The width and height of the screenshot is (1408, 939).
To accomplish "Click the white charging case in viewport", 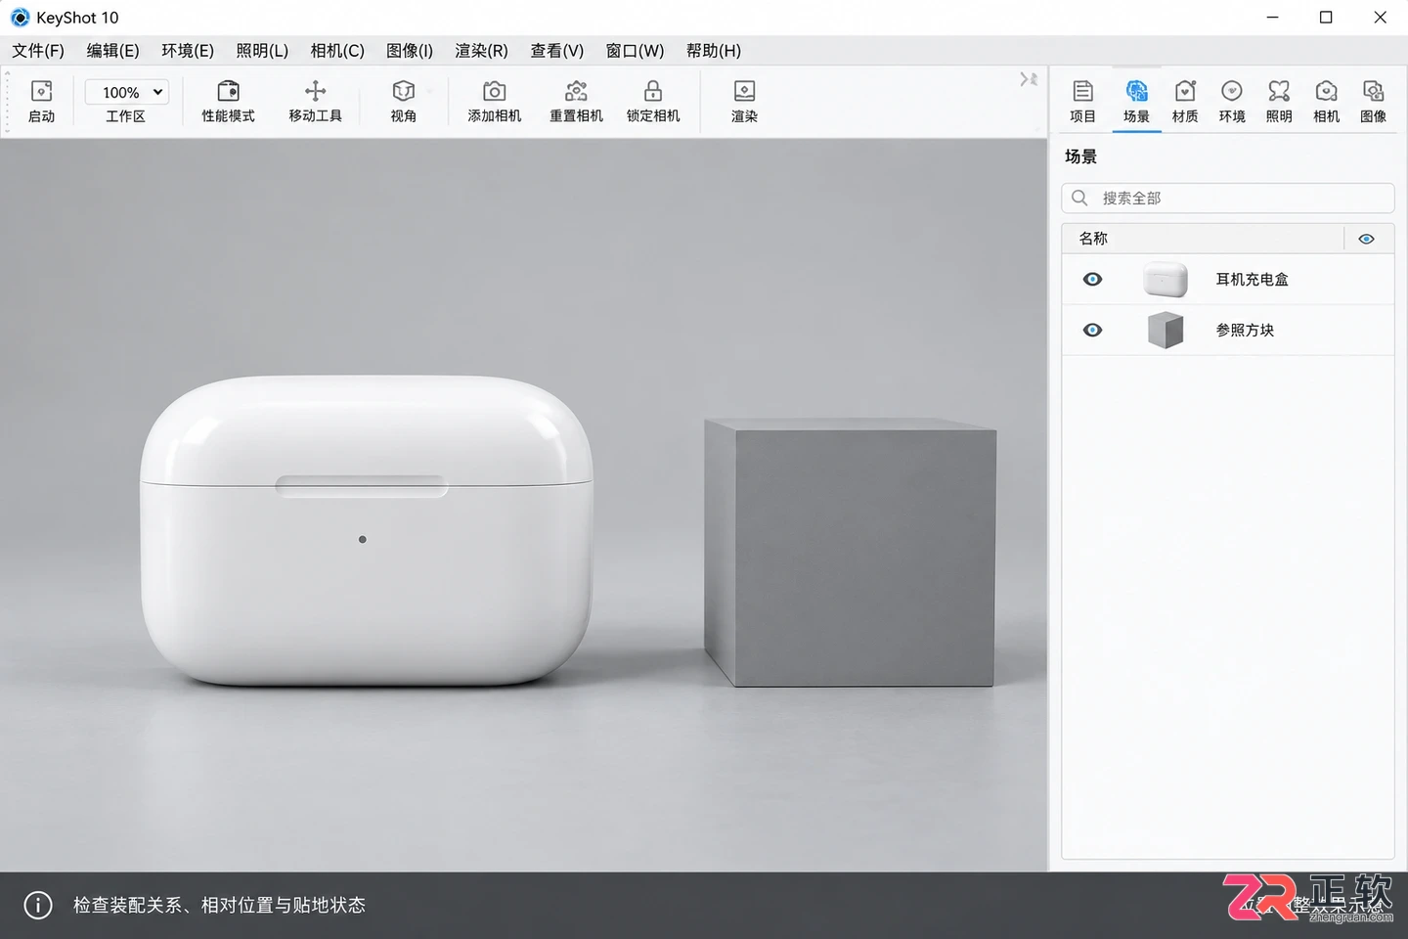I will [366, 531].
